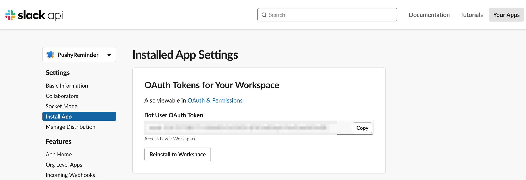This screenshot has width=526, height=180.
Task: Open the Documentation menu
Action: pos(429,15)
